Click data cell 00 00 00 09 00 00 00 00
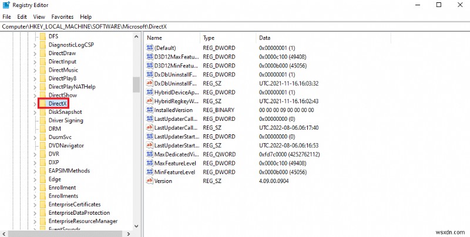The height and width of the screenshot is (237, 470). click(x=286, y=110)
